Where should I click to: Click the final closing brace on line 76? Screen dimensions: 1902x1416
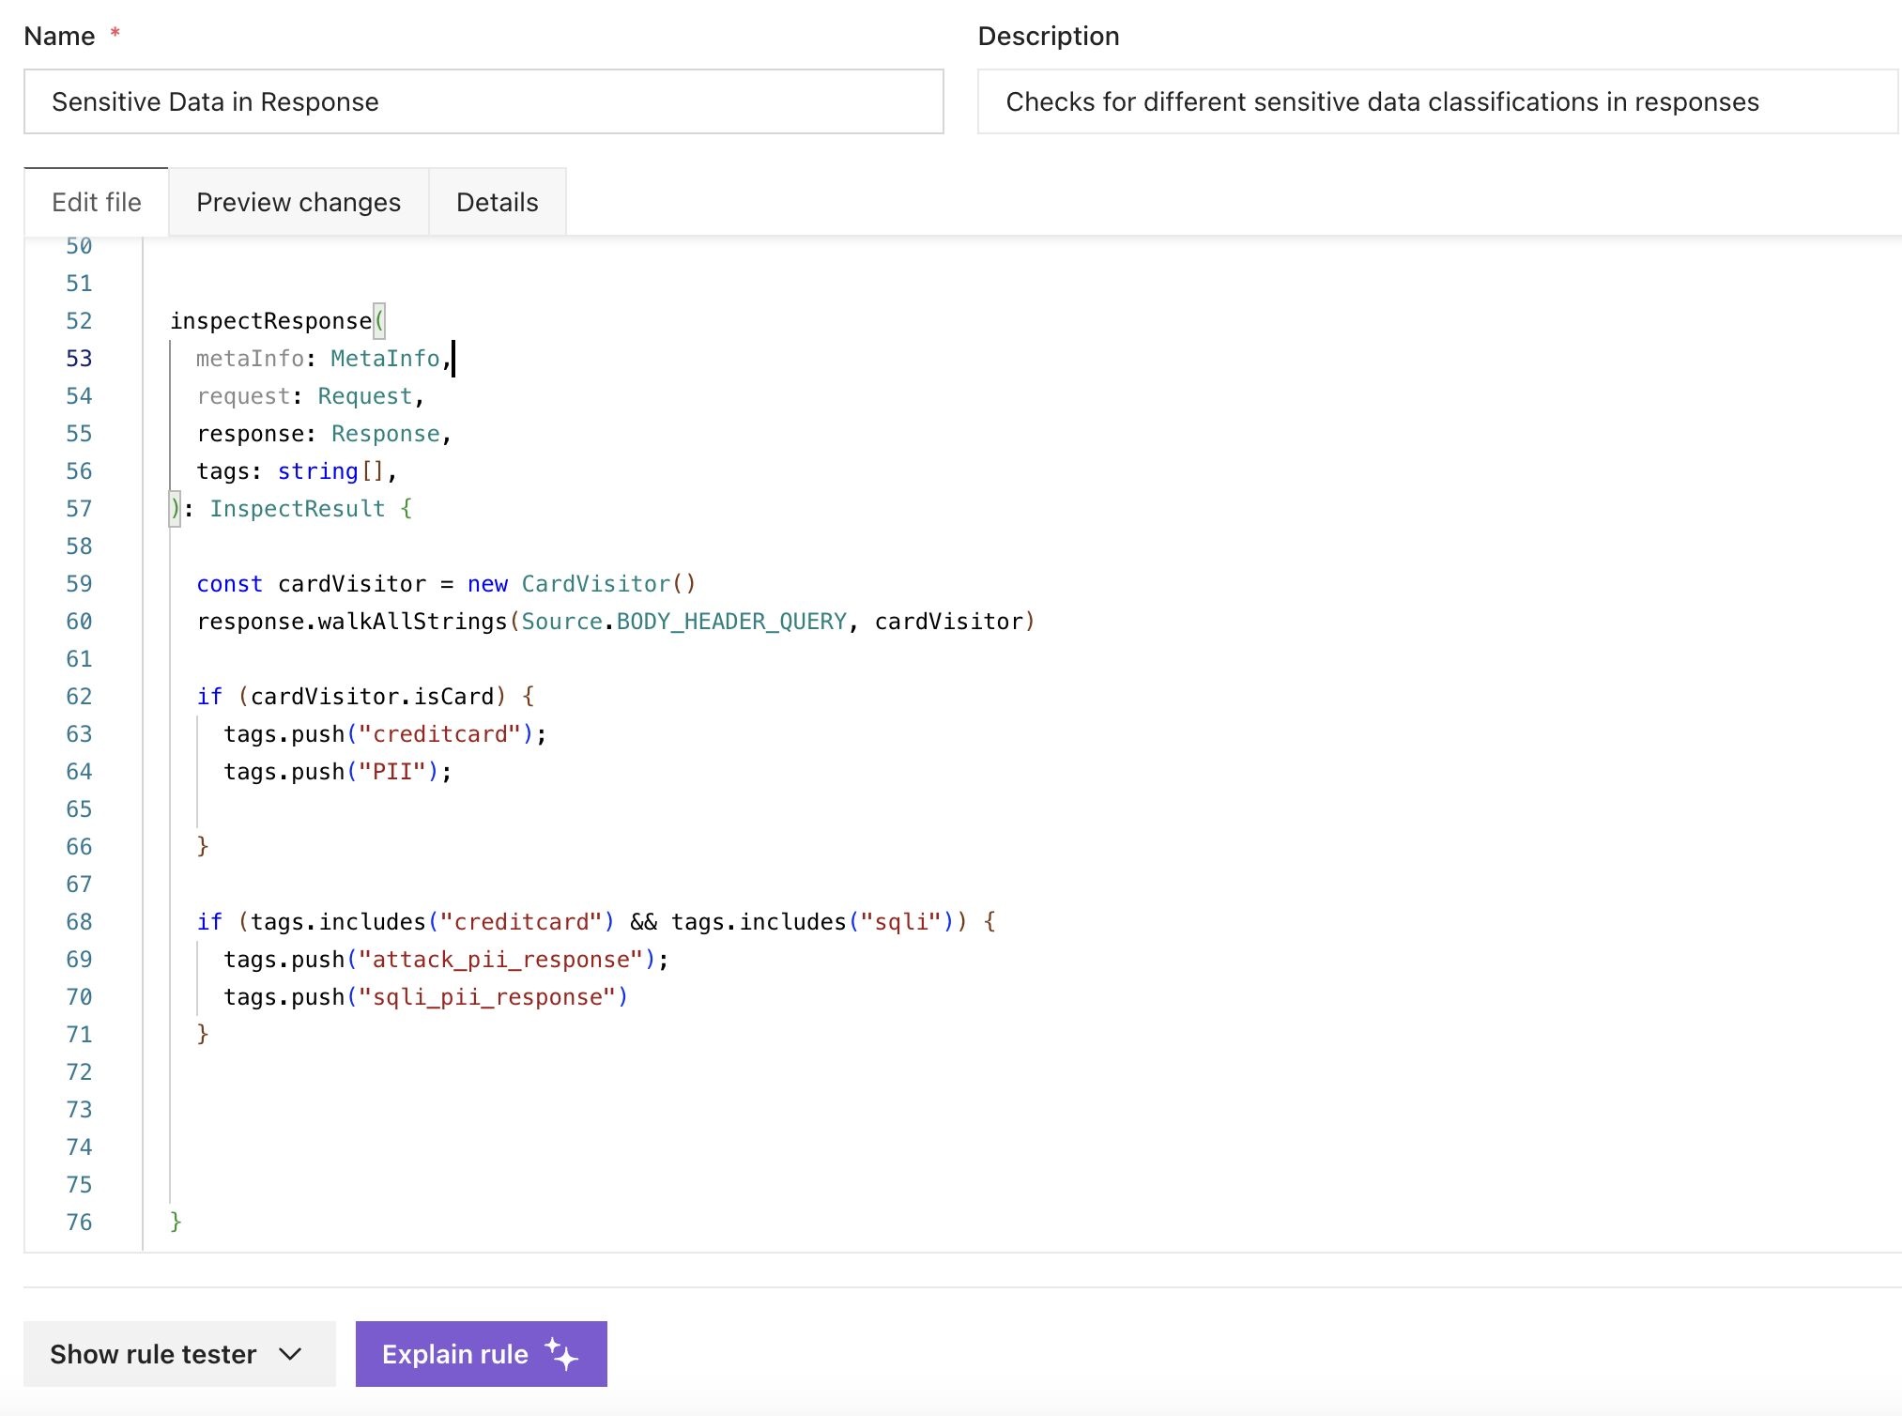coord(176,1222)
